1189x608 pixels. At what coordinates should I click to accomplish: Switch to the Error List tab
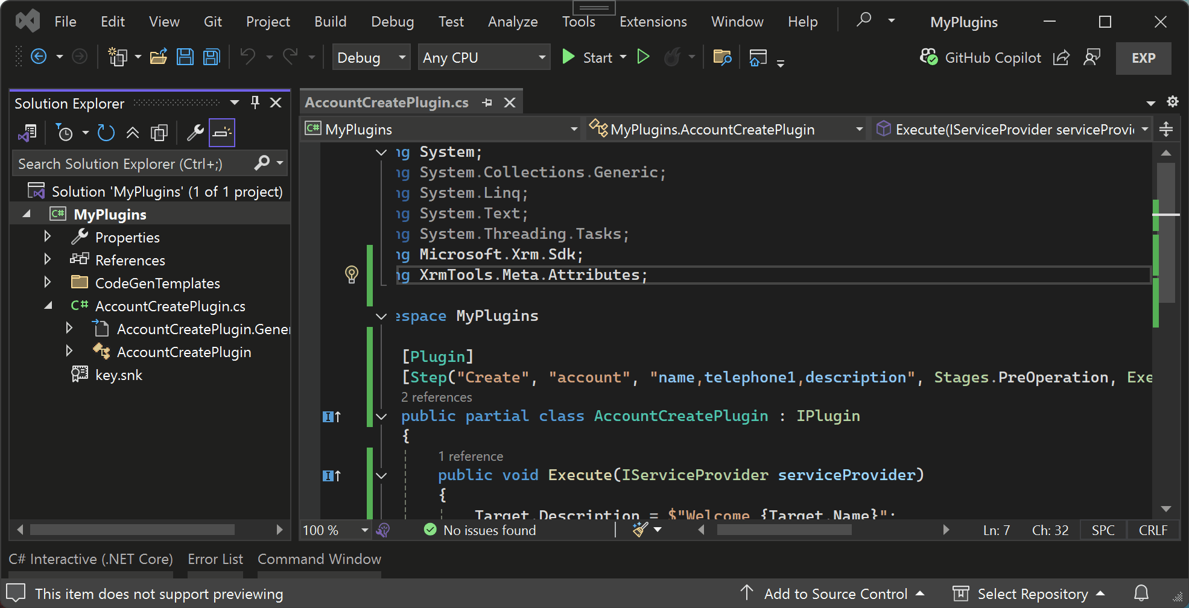click(215, 559)
